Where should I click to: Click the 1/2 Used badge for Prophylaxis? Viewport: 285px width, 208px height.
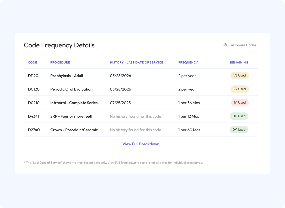click(x=239, y=75)
